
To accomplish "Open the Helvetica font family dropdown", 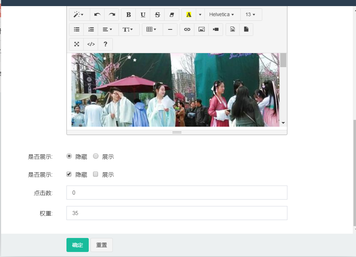I will pos(222,14).
